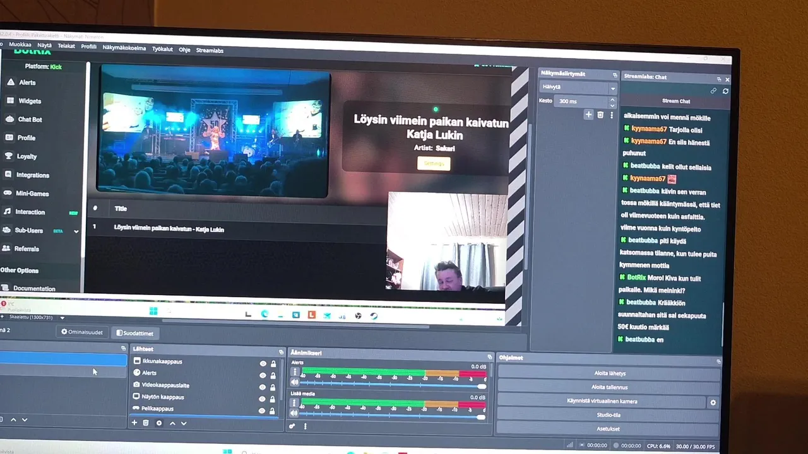Open virtual camera settings gear
Image resolution: width=808 pixels, height=454 pixels.
[713, 402]
